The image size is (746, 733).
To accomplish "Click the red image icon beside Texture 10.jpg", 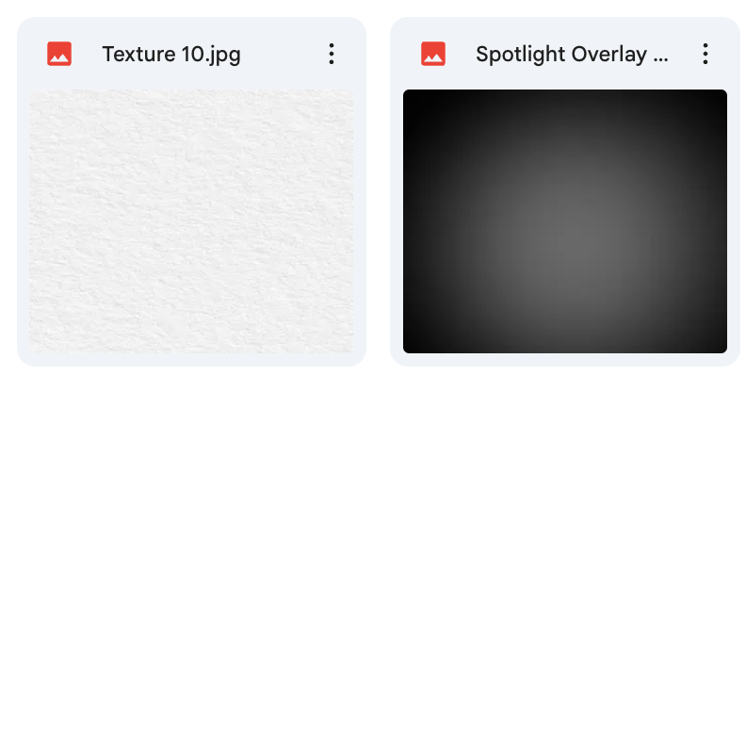I will click(59, 54).
